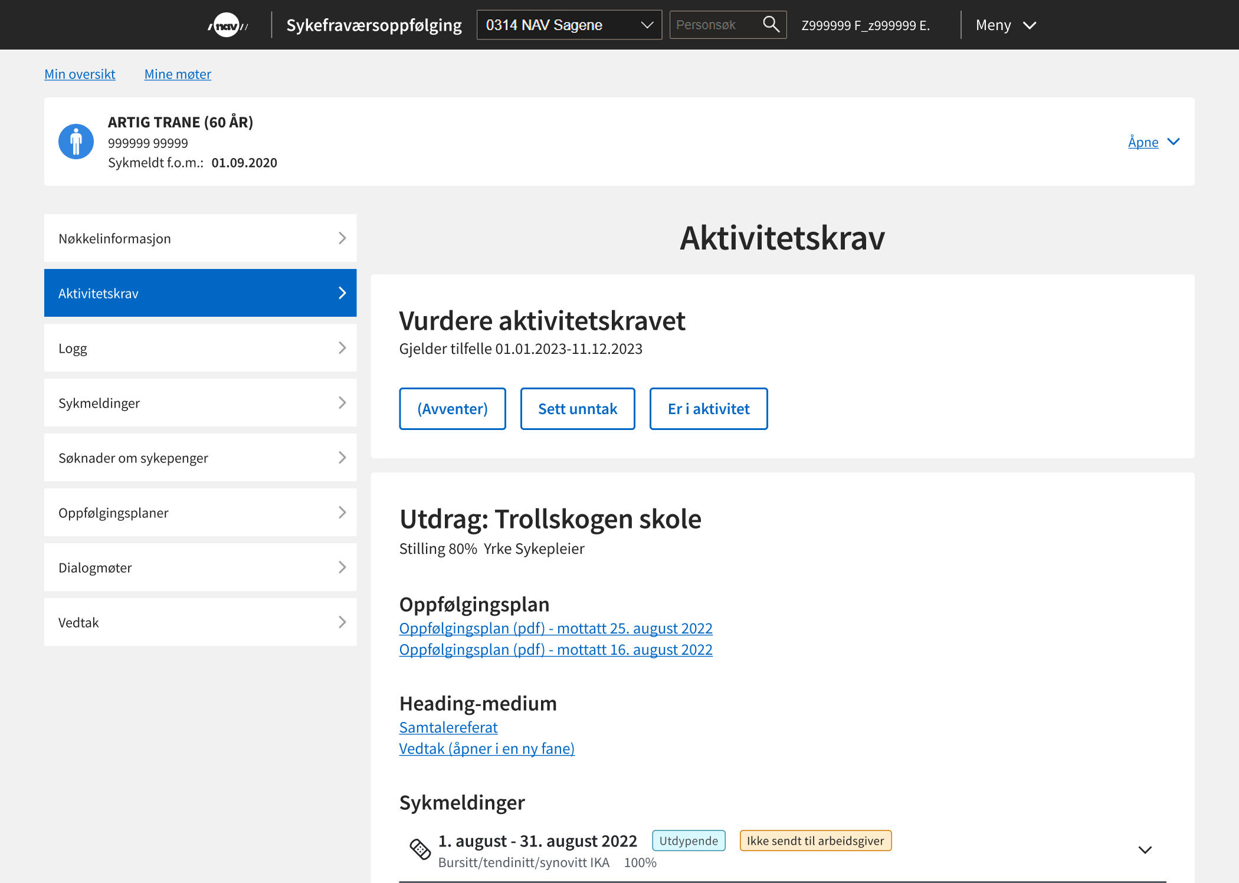The image size is (1239, 883).
Task: Open Logg in sidebar
Action: coord(201,348)
